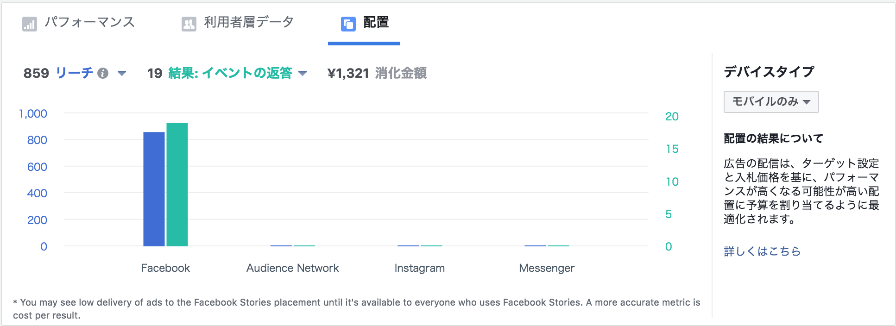This screenshot has width=896, height=326.
Task: Click the Audience Network axis label
Action: [292, 268]
